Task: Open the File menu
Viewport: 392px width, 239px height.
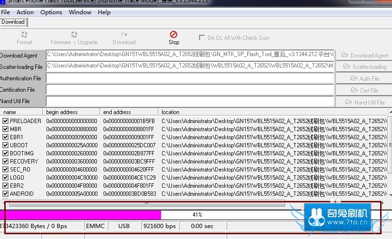Action: pyautogui.click(x=6, y=12)
